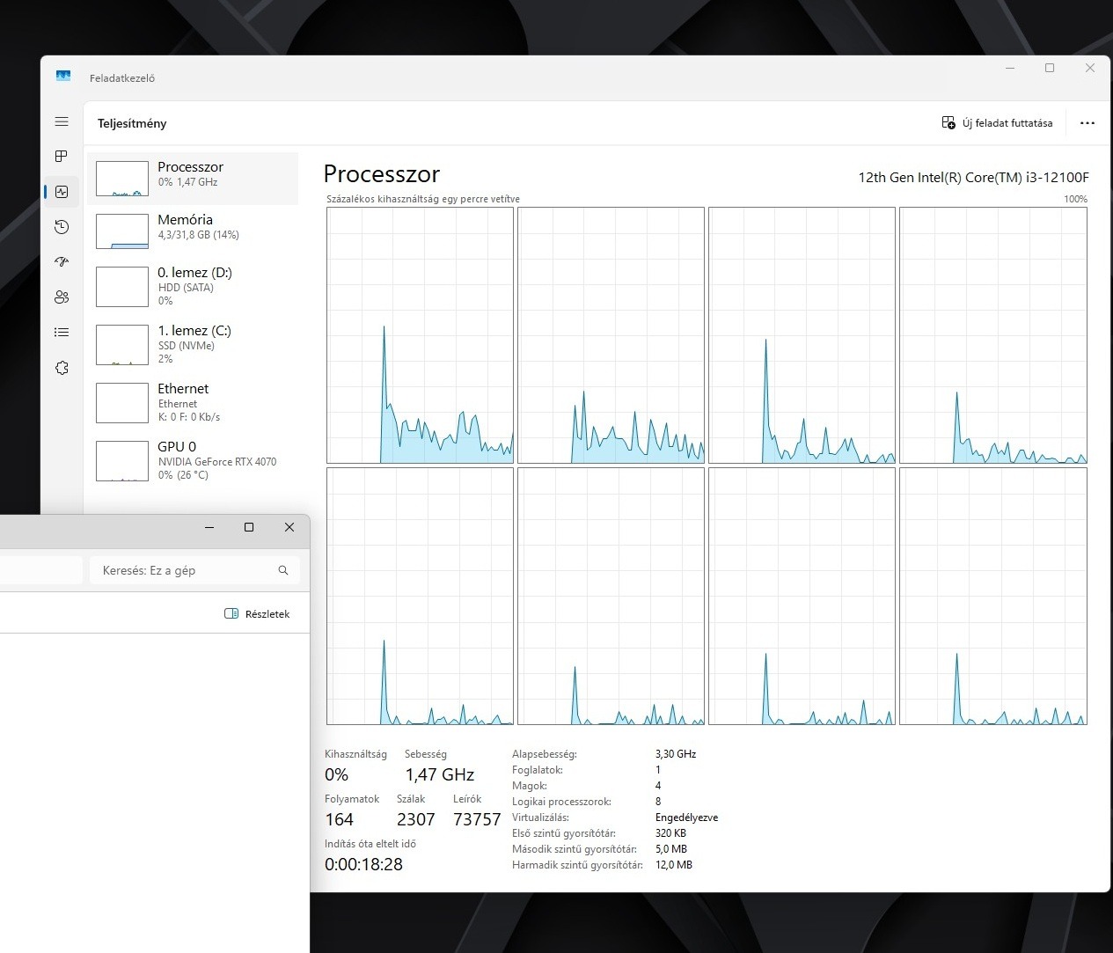Open the Services puzzle icon in sidebar
1113x953 pixels.
[x=62, y=368]
